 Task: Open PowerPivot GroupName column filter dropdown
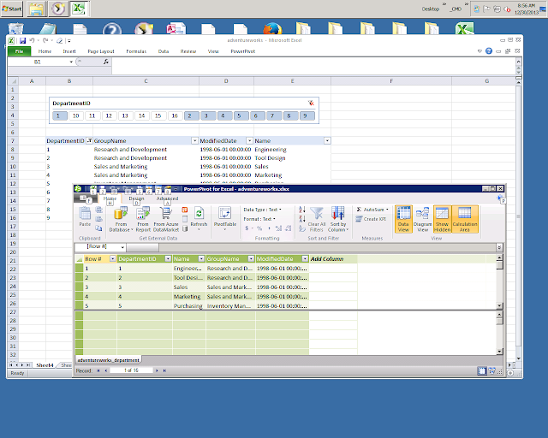[x=251, y=259]
